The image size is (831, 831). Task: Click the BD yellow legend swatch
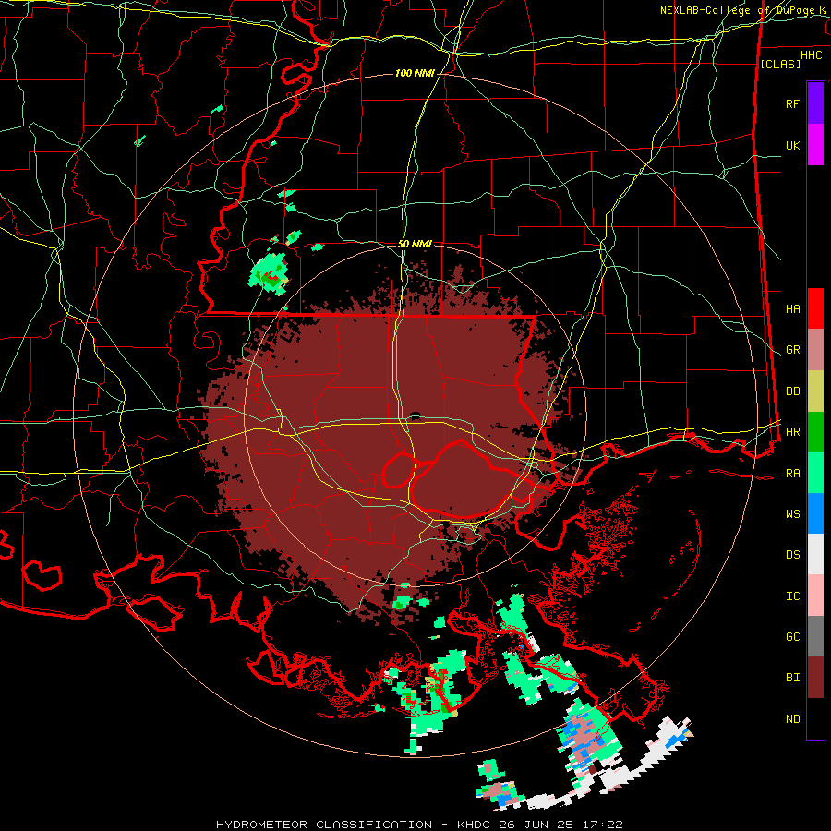(815, 391)
